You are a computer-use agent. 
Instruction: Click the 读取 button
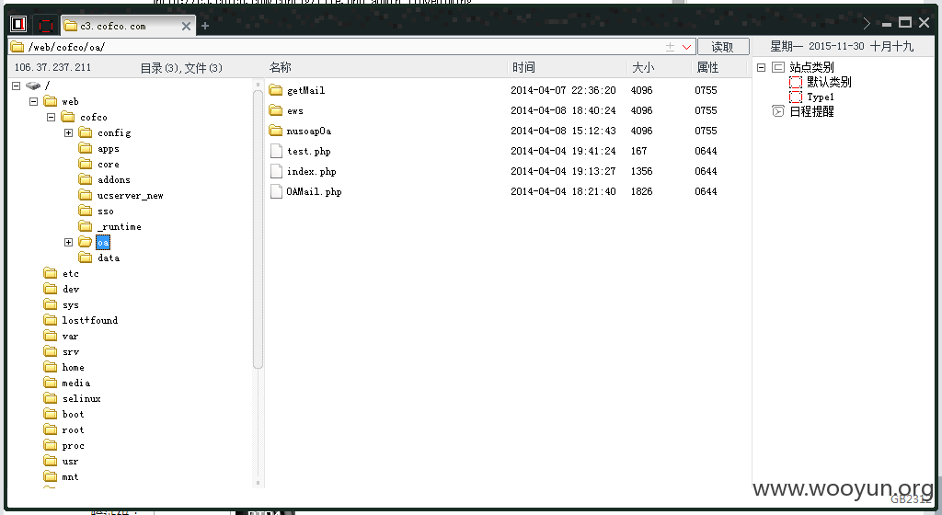[723, 47]
